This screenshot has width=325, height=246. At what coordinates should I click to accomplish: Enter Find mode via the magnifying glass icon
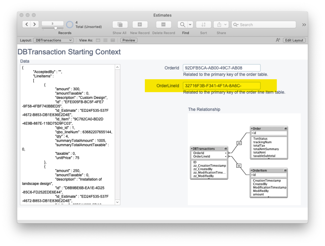coord(183,24)
